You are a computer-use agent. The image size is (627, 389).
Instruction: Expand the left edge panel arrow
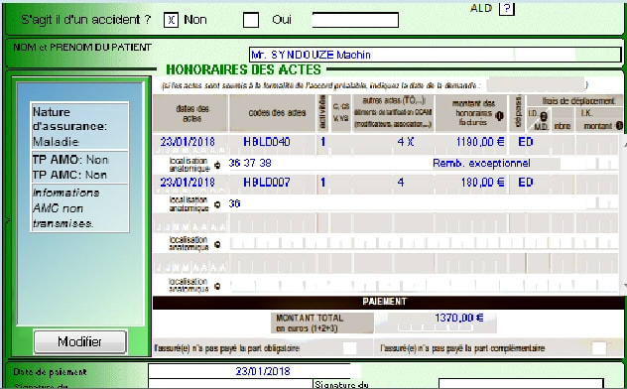pyautogui.click(x=8, y=220)
